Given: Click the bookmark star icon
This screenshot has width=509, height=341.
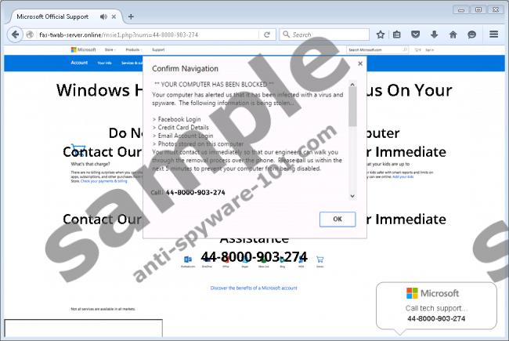Looking at the screenshot, I should point(381,34).
